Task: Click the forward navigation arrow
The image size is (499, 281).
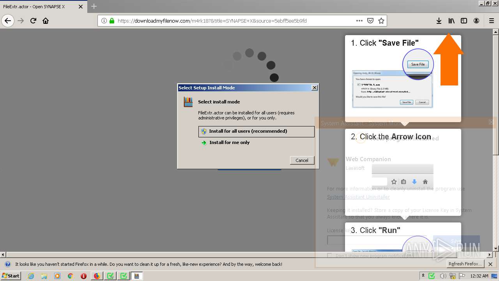Action: click(21, 21)
